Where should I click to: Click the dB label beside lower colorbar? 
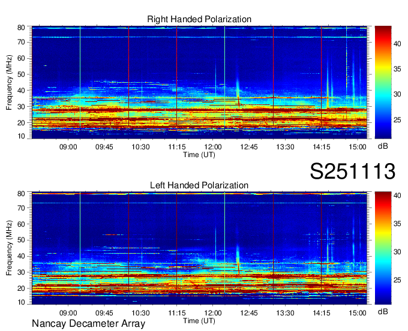(x=383, y=311)
